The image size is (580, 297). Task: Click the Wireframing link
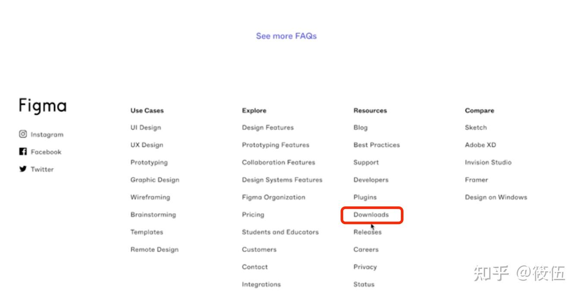(150, 197)
